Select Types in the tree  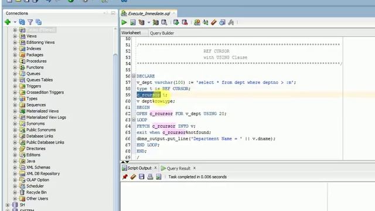pos(32,98)
